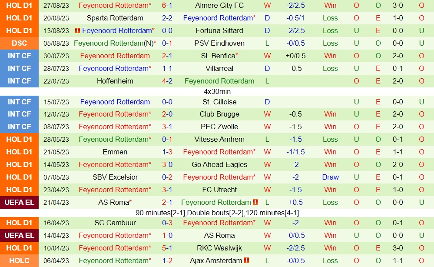Open the 6-1 score against Almere City

(x=167, y=6)
